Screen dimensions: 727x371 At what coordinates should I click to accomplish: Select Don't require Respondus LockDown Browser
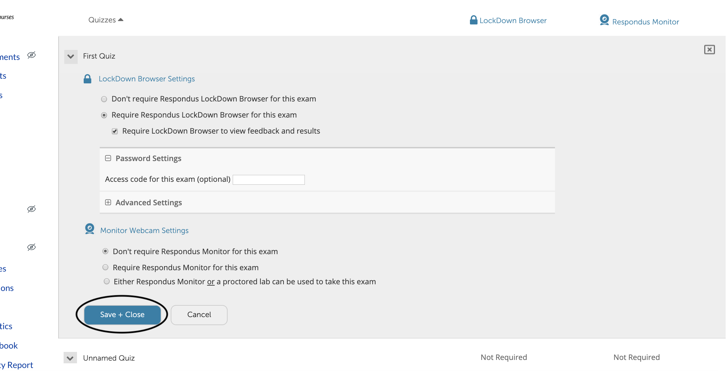tap(104, 98)
